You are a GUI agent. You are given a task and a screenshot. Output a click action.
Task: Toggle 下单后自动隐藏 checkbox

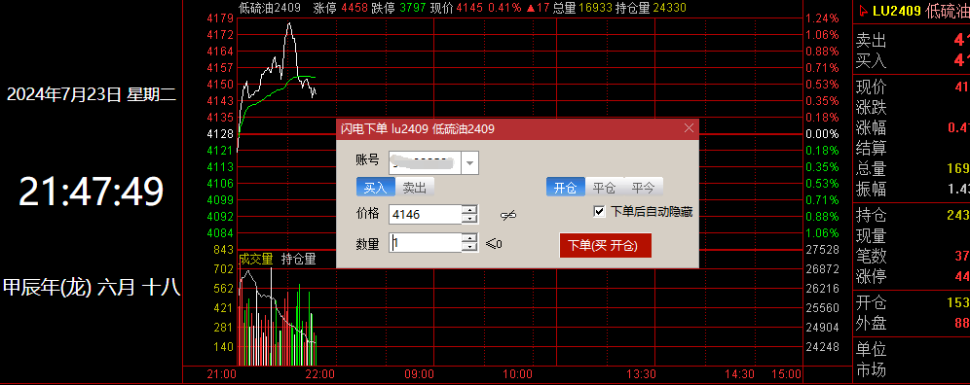click(599, 212)
